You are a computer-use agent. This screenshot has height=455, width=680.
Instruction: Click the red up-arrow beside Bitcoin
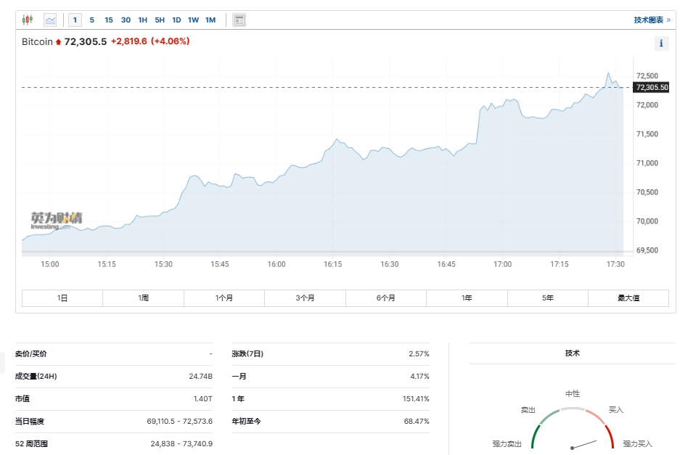(x=59, y=42)
